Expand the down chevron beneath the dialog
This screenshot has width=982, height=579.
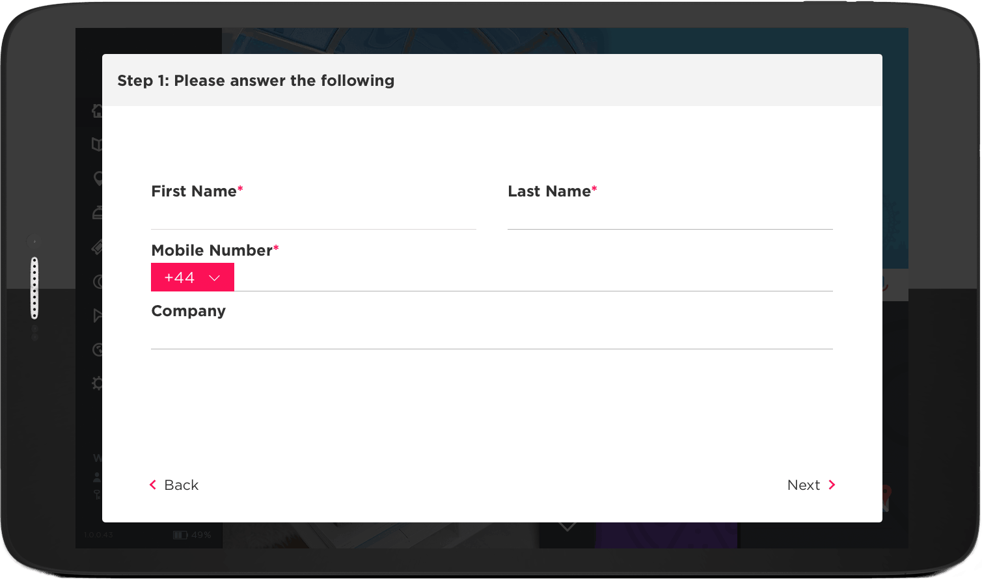coord(567,526)
